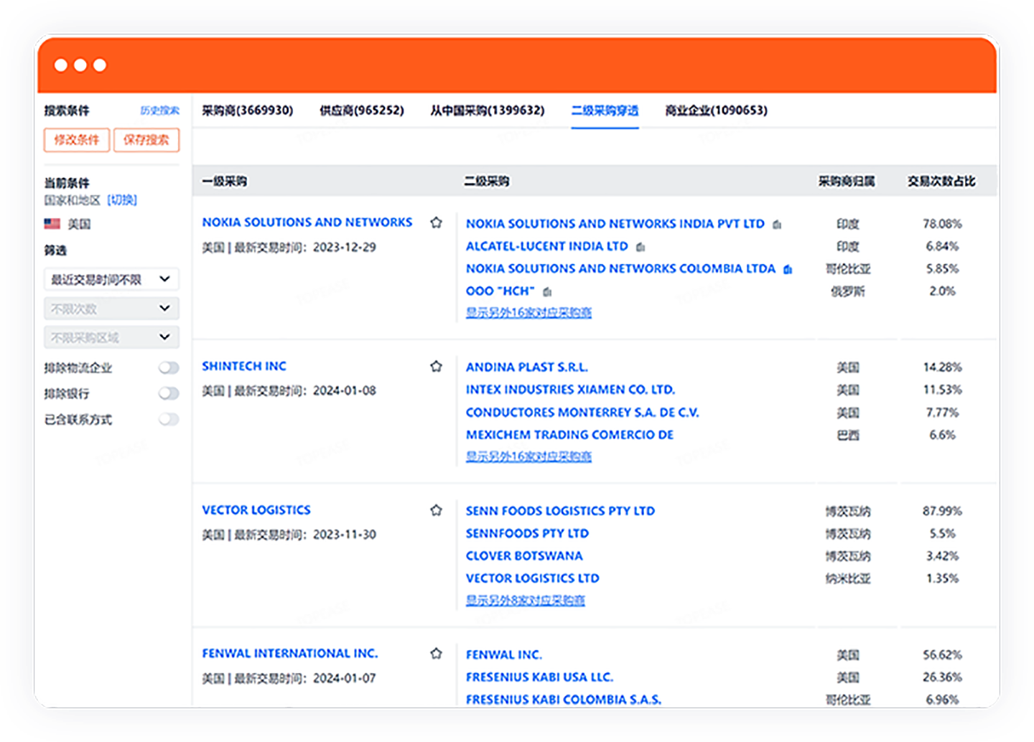This screenshot has width=1034, height=742.
Task: Open 历史搜索 link
Action: tap(159, 111)
